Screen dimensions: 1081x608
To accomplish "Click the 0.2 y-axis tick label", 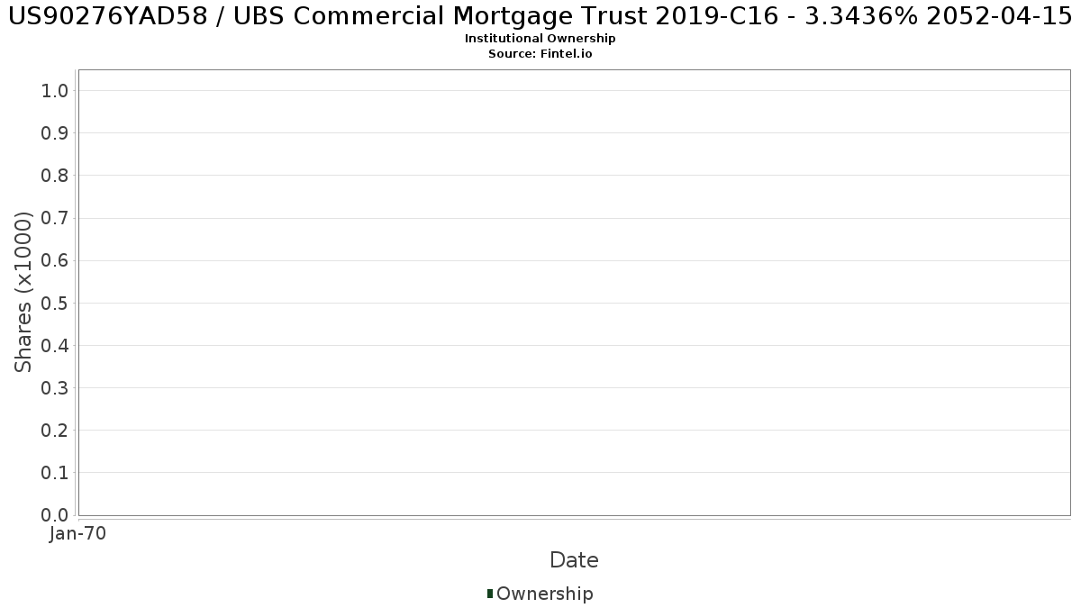I will tap(55, 431).
